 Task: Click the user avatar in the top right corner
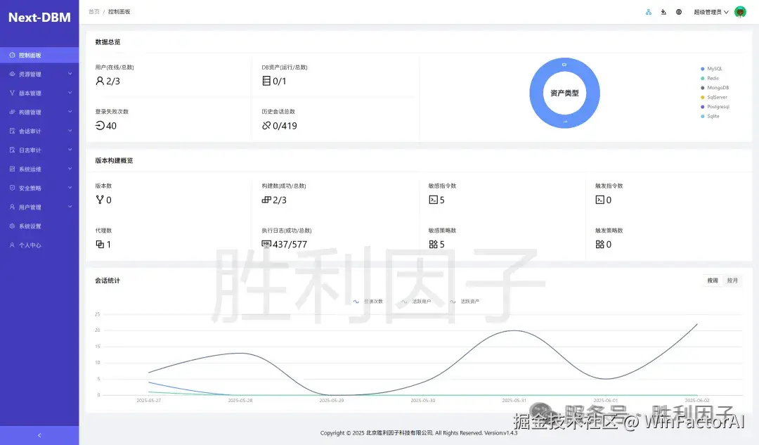[x=740, y=12]
